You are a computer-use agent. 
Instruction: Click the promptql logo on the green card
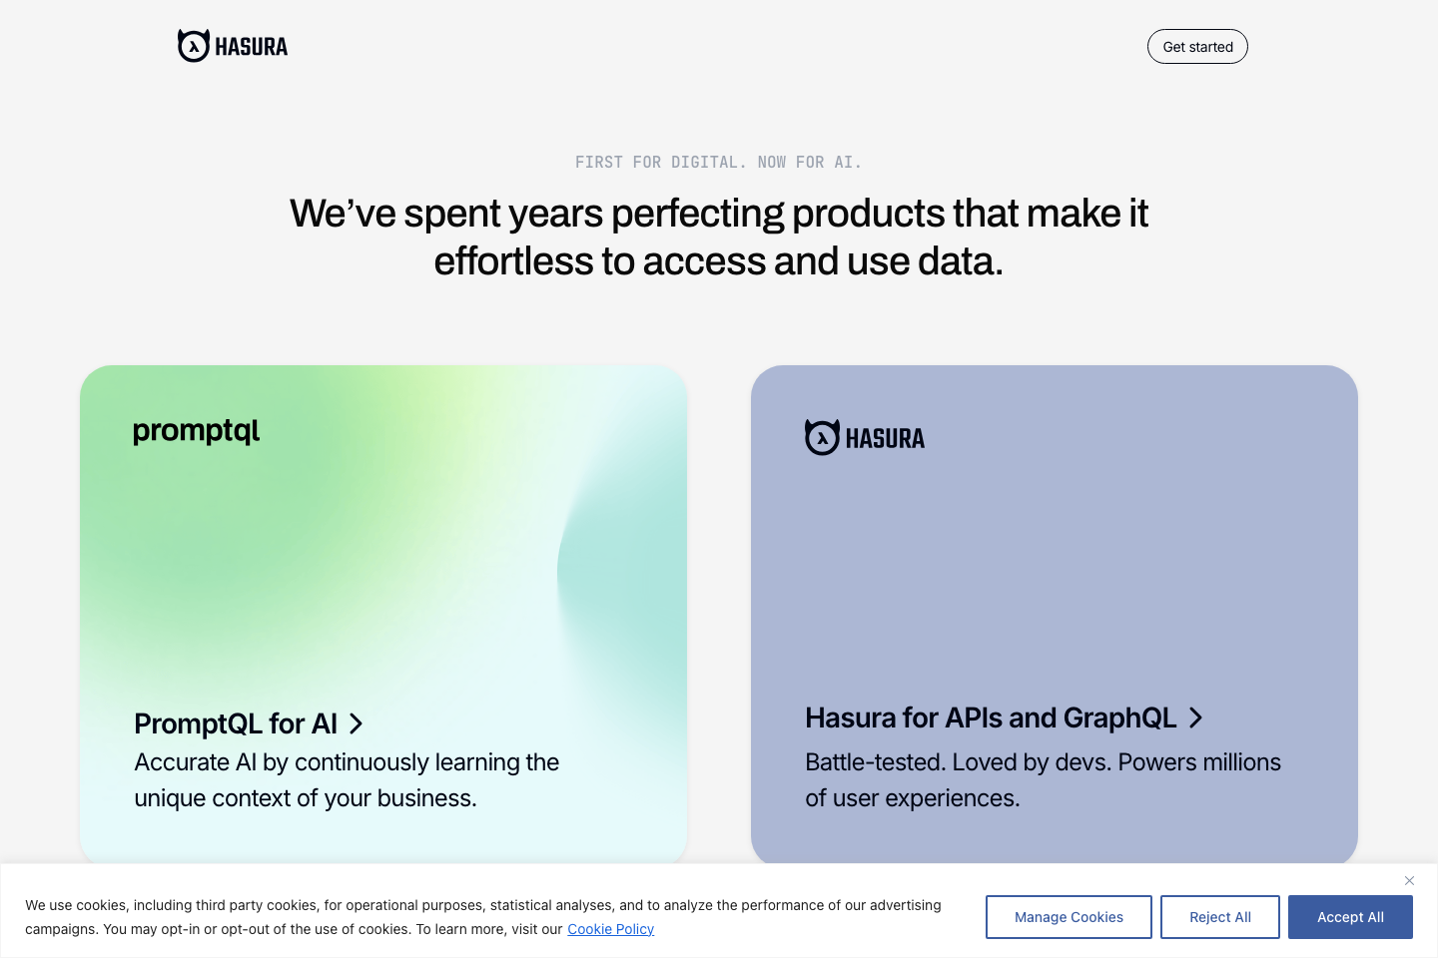pos(196,430)
